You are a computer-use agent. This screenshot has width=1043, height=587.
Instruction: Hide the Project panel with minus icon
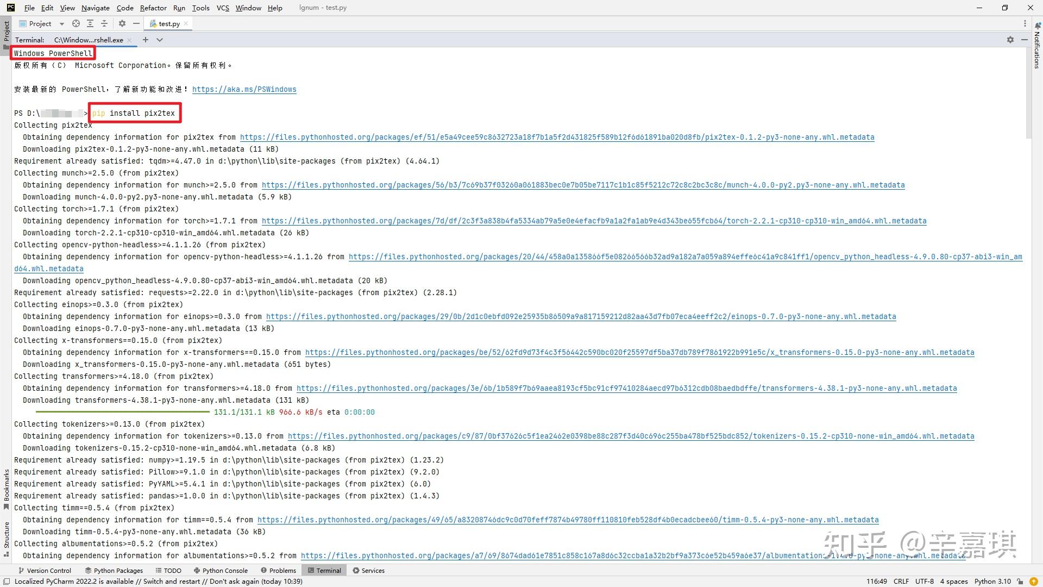coord(136,23)
